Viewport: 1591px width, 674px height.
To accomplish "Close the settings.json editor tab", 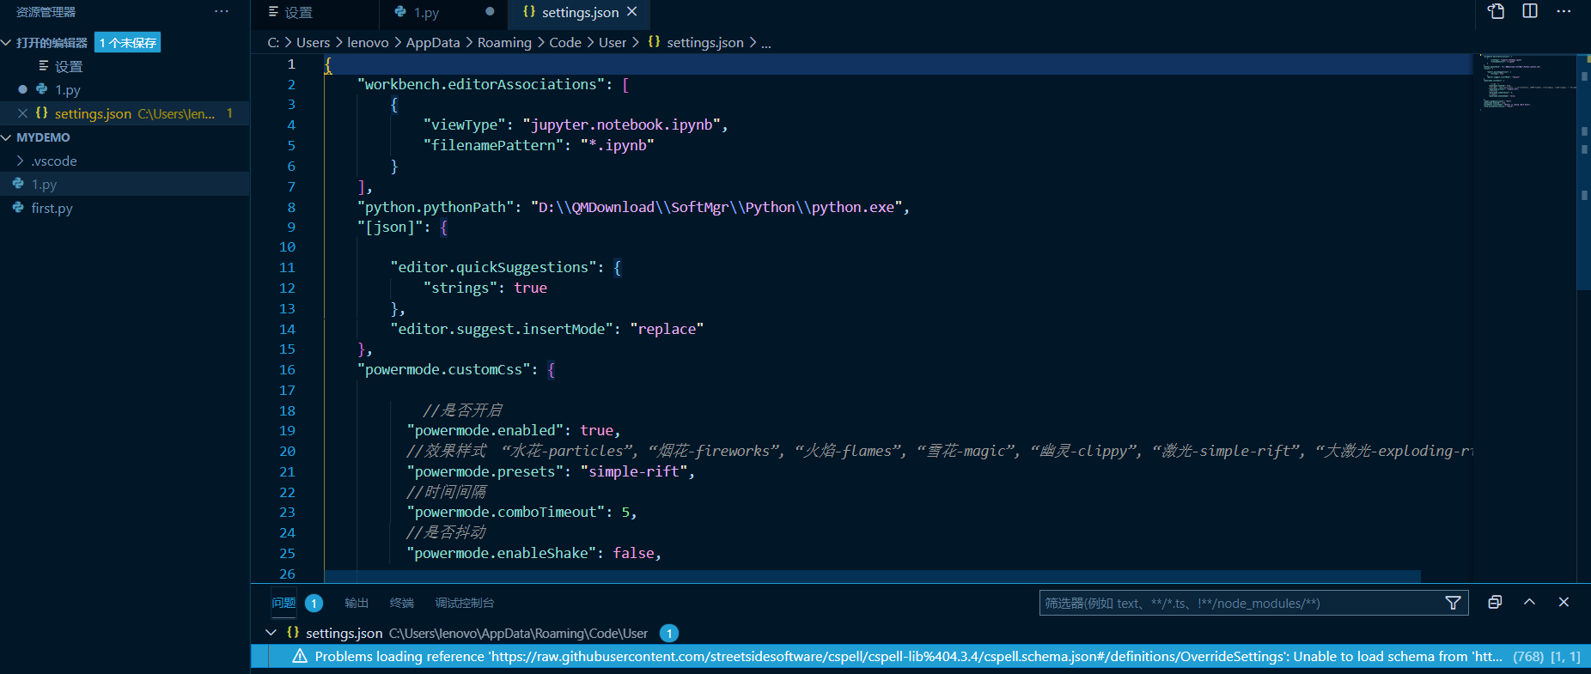I will pos(632,12).
